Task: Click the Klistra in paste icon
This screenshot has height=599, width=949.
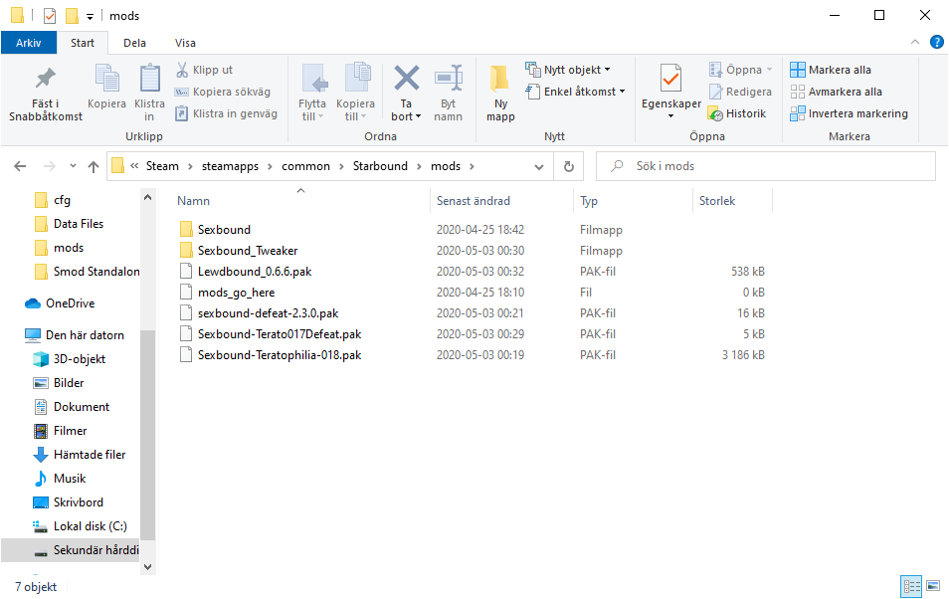Action: pyautogui.click(x=149, y=80)
